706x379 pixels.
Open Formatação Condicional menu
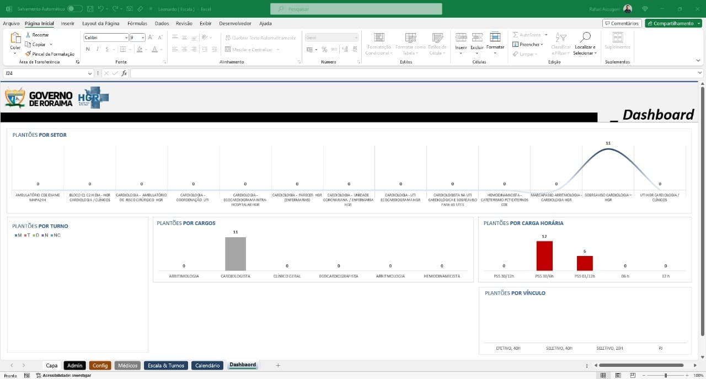(379, 44)
